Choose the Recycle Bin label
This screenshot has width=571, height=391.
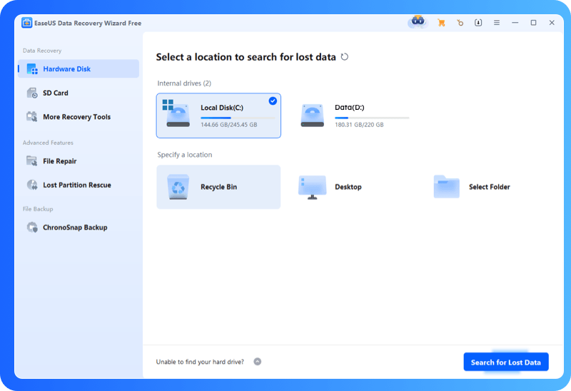(x=218, y=187)
